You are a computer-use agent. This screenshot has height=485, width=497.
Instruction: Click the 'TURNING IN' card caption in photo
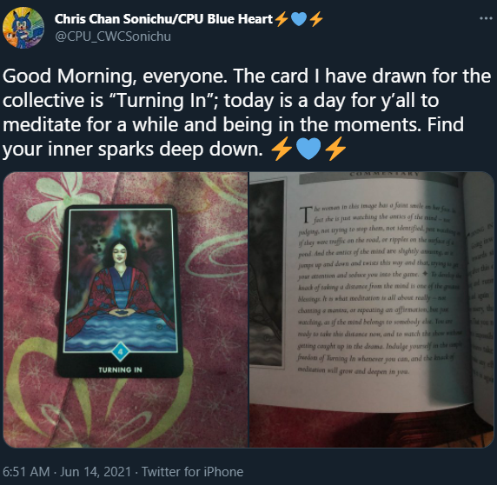[x=120, y=369]
